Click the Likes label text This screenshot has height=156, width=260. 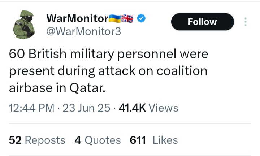coord(165,140)
